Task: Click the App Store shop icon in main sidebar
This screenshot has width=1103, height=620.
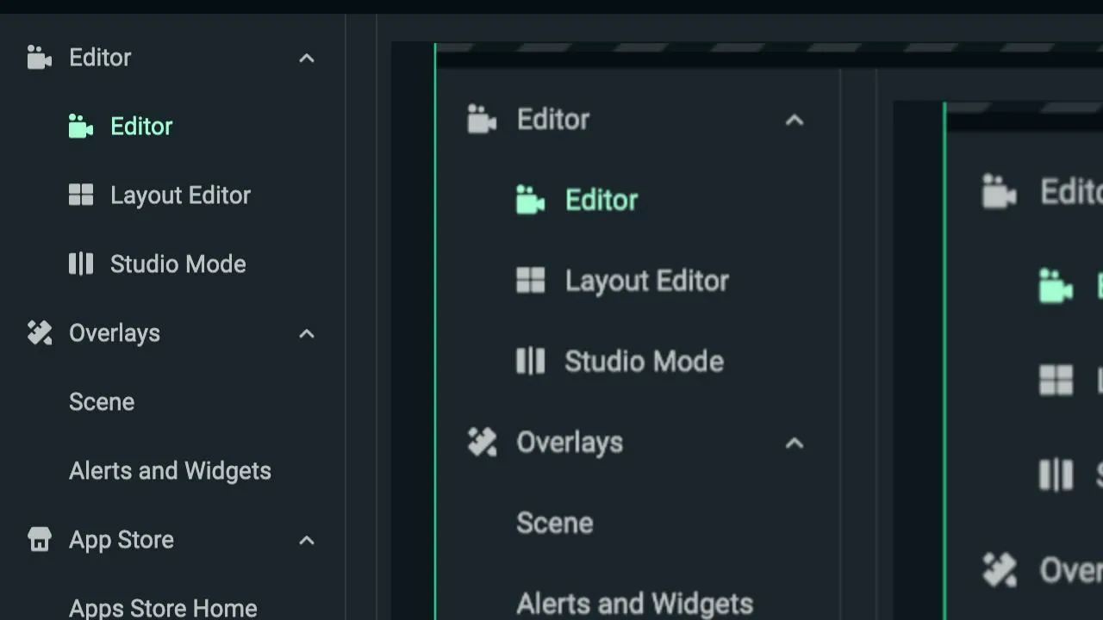Action: (x=40, y=539)
